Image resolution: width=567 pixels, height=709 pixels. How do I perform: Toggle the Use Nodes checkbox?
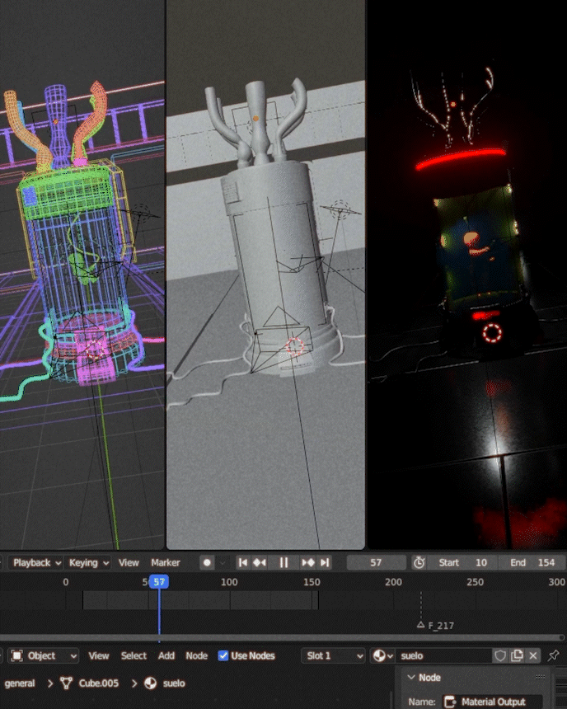point(223,656)
